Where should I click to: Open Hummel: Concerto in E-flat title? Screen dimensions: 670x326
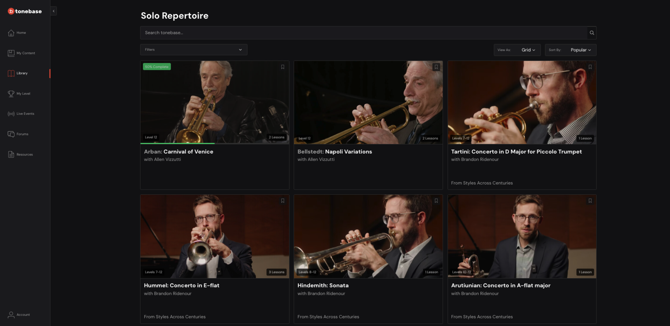(x=182, y=285)
